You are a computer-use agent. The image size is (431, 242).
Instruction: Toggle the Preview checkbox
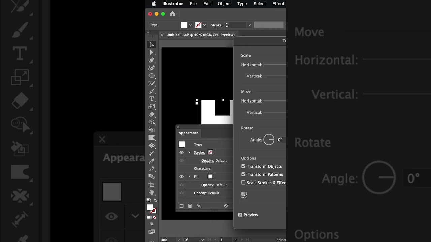[240, 215]
